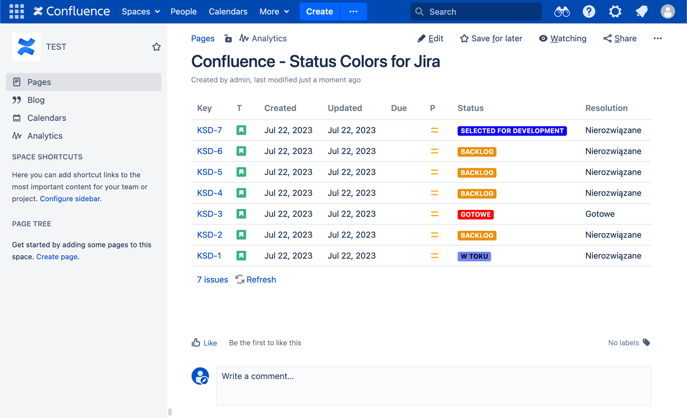Click the commenter avatar icon
The width and height of the screenshot is (687, 418).
(x=200, y=376)
